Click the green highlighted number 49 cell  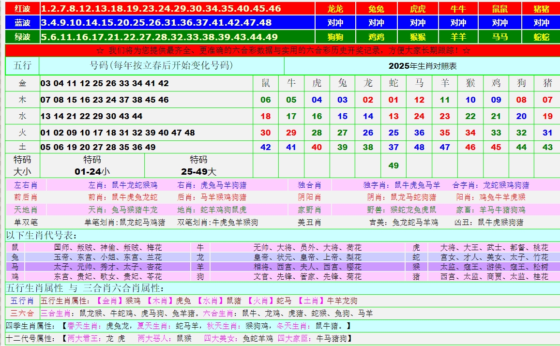pyautogui.click(x=394, y=165)
